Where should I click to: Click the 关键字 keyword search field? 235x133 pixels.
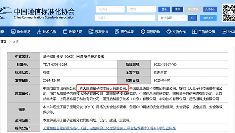point(125,18)
